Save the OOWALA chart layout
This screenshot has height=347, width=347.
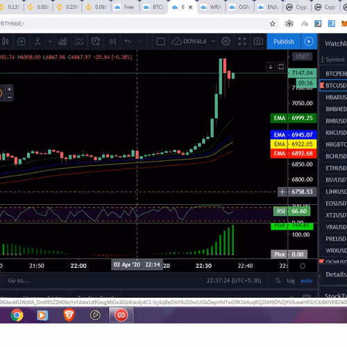189,42
